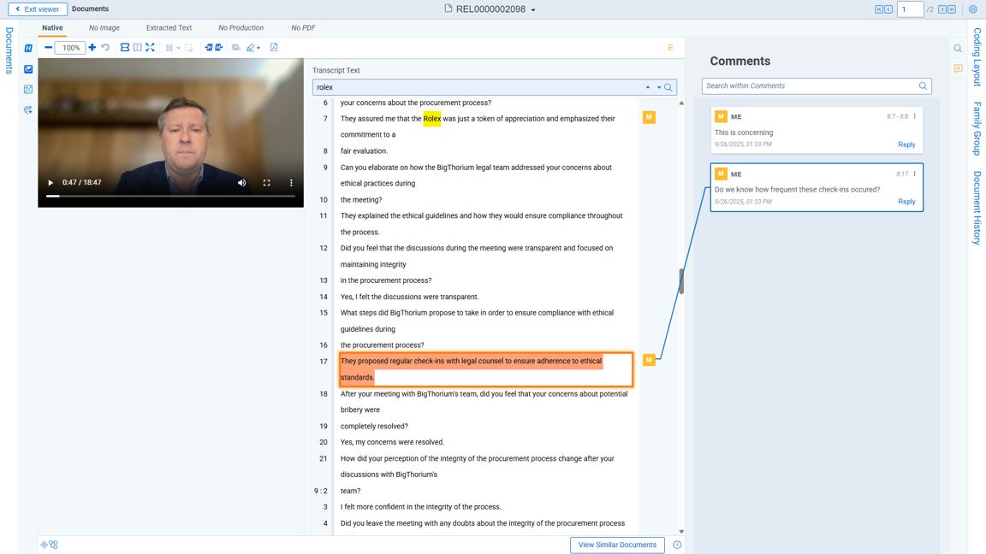Image resolution: width=986 pixels, height=554 pixels.
Task: Click the orange comment marker on line 7
Action: [x=649, y=117]
